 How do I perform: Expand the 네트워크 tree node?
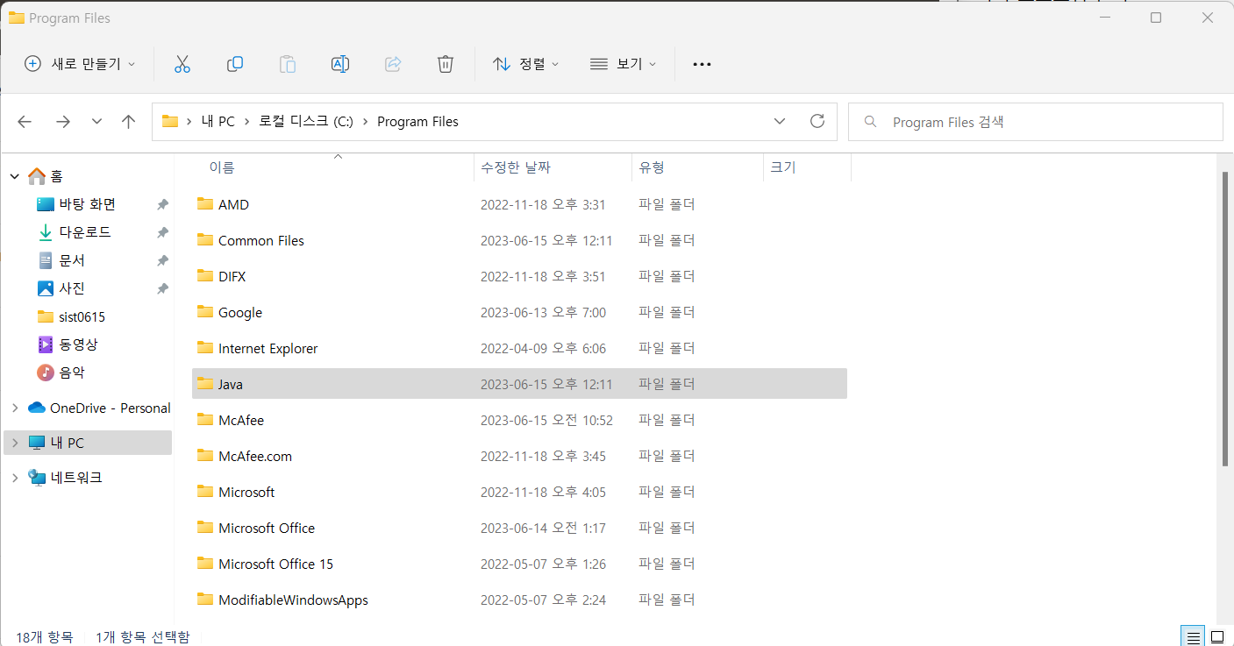coord(15,478)
